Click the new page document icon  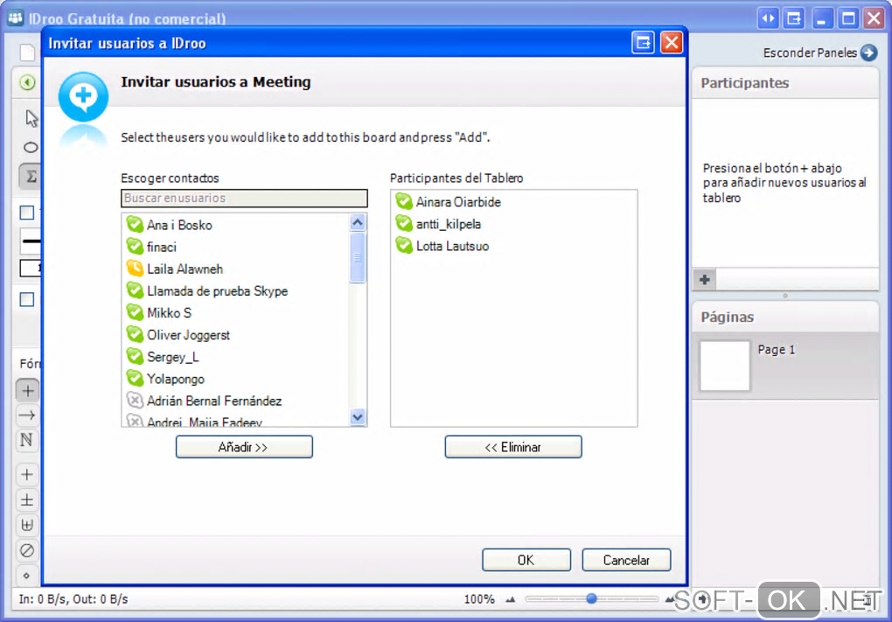point(27,52)
